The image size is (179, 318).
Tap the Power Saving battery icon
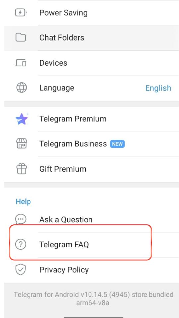pyautogui.click(x=21, y=13)
